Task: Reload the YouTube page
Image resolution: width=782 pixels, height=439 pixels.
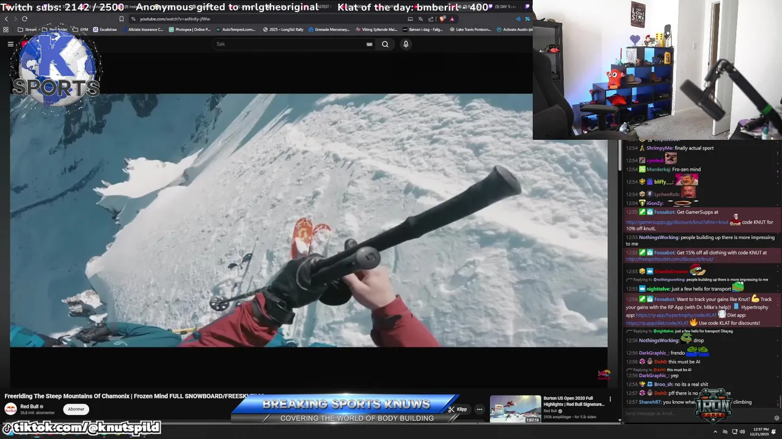Action: (x=24, y=19)
